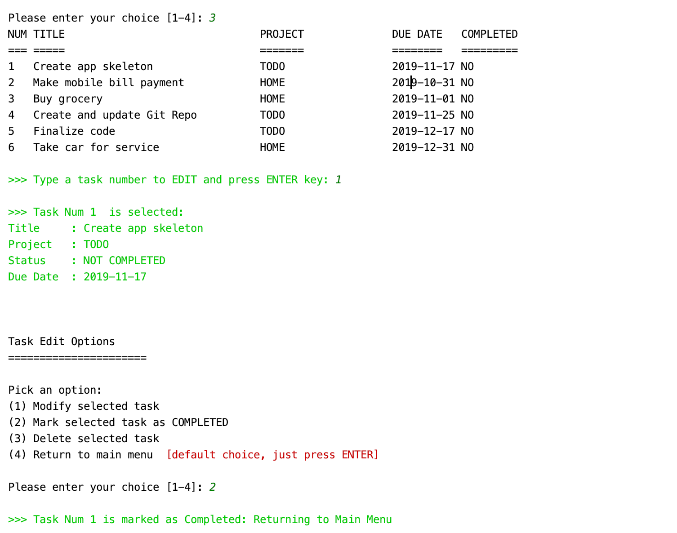Click the 'Create app skeleton' title in task row 1
This screenshot has height=533, width=677.
(93, 67)
